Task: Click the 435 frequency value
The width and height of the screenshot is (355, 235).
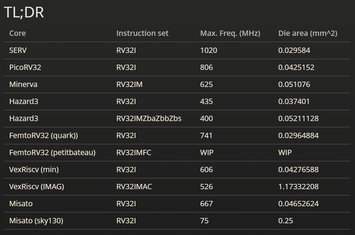Action: click(x=207, y=101)
